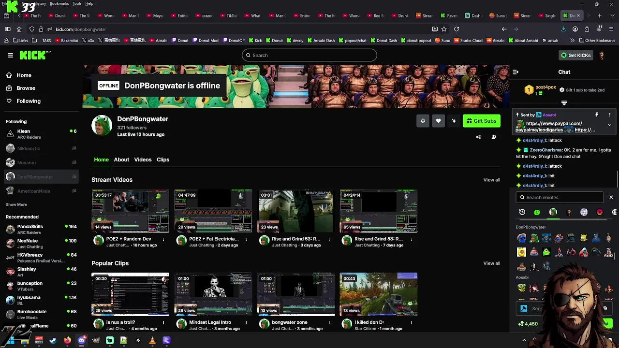Click the sparkle subscribe icon button
Screen dimensions: 619x348
454,121
